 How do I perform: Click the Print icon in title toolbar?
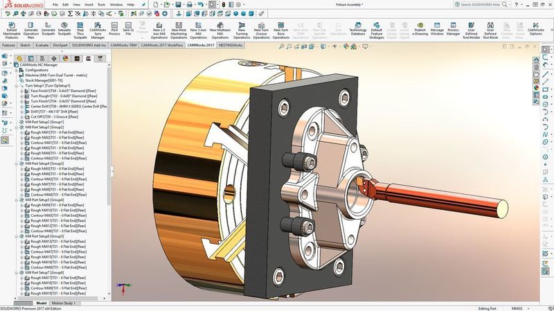189,5
